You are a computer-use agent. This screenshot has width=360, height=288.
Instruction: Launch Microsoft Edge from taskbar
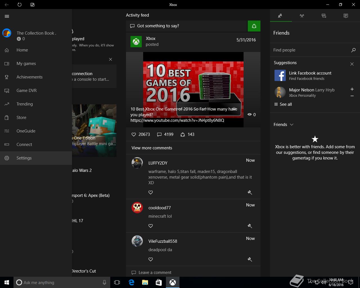click(131, 282)
